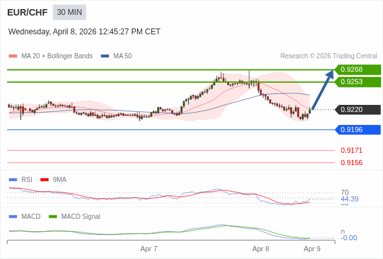Click the RSI 70 level label
383x259 pixels.
[345, 192]
